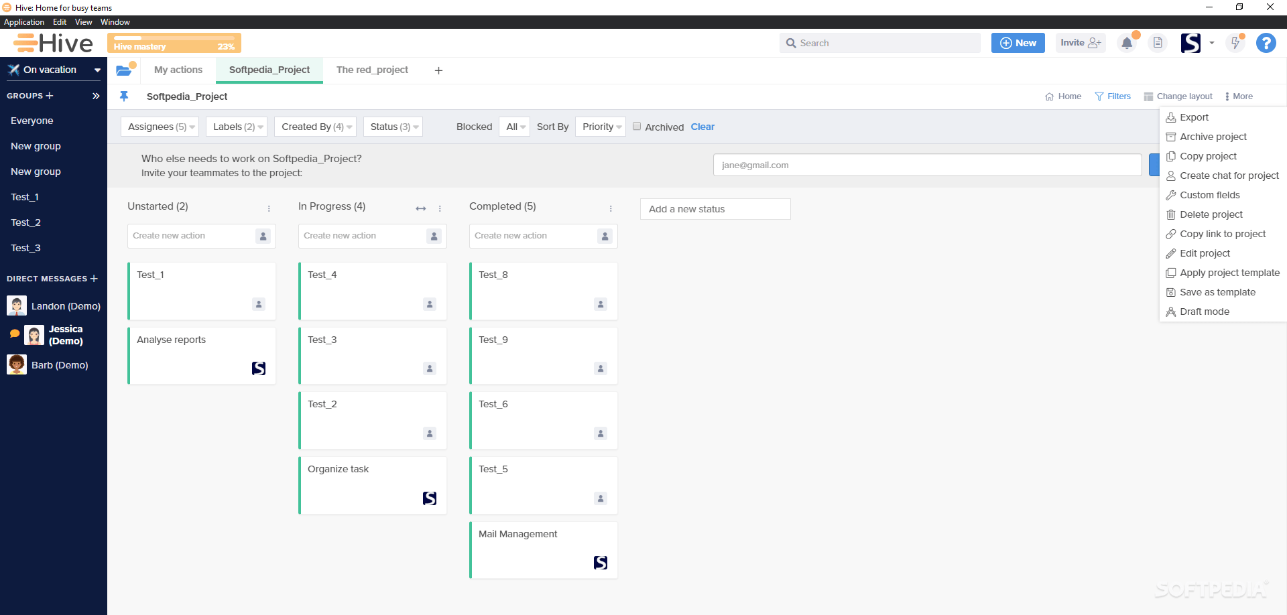1287x615 pixels.
Task: Click the Hive logo
Action: click(54, 43)
